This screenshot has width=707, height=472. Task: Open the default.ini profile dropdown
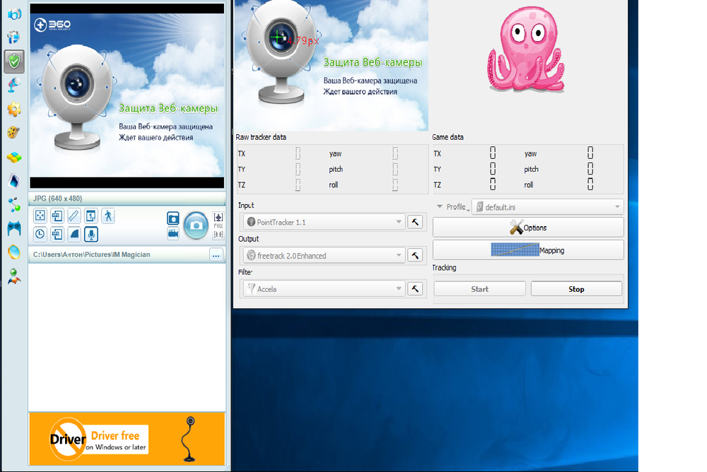(548, 207)
